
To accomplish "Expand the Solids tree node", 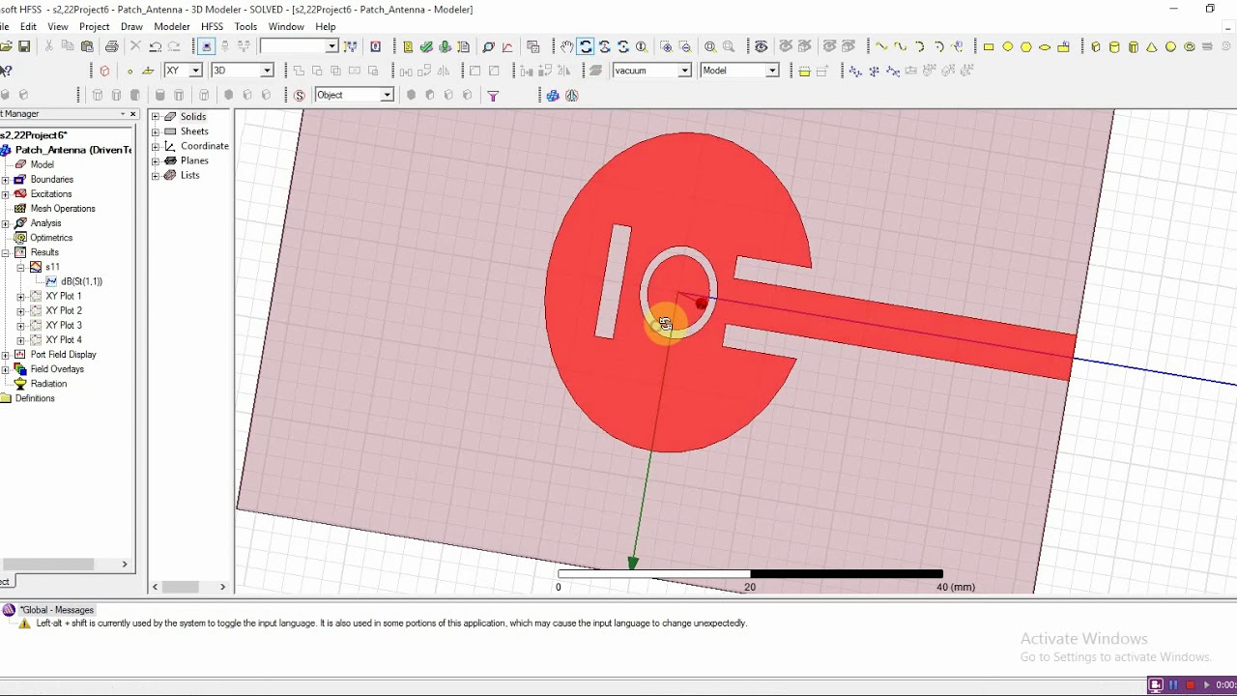I will [x=156, y=117].
